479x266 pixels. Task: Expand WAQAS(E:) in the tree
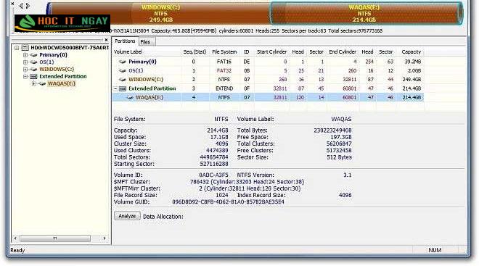pos(34,83)
